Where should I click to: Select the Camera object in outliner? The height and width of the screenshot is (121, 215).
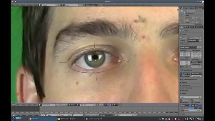click(188, 18)
